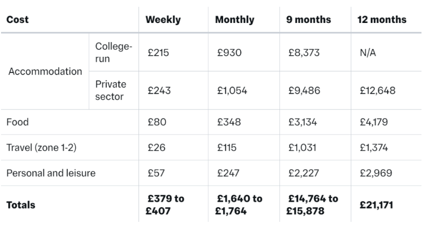Select the N/A cell under 12 months
This screenshot has height=225, width=434.
(x=368, y=53)
